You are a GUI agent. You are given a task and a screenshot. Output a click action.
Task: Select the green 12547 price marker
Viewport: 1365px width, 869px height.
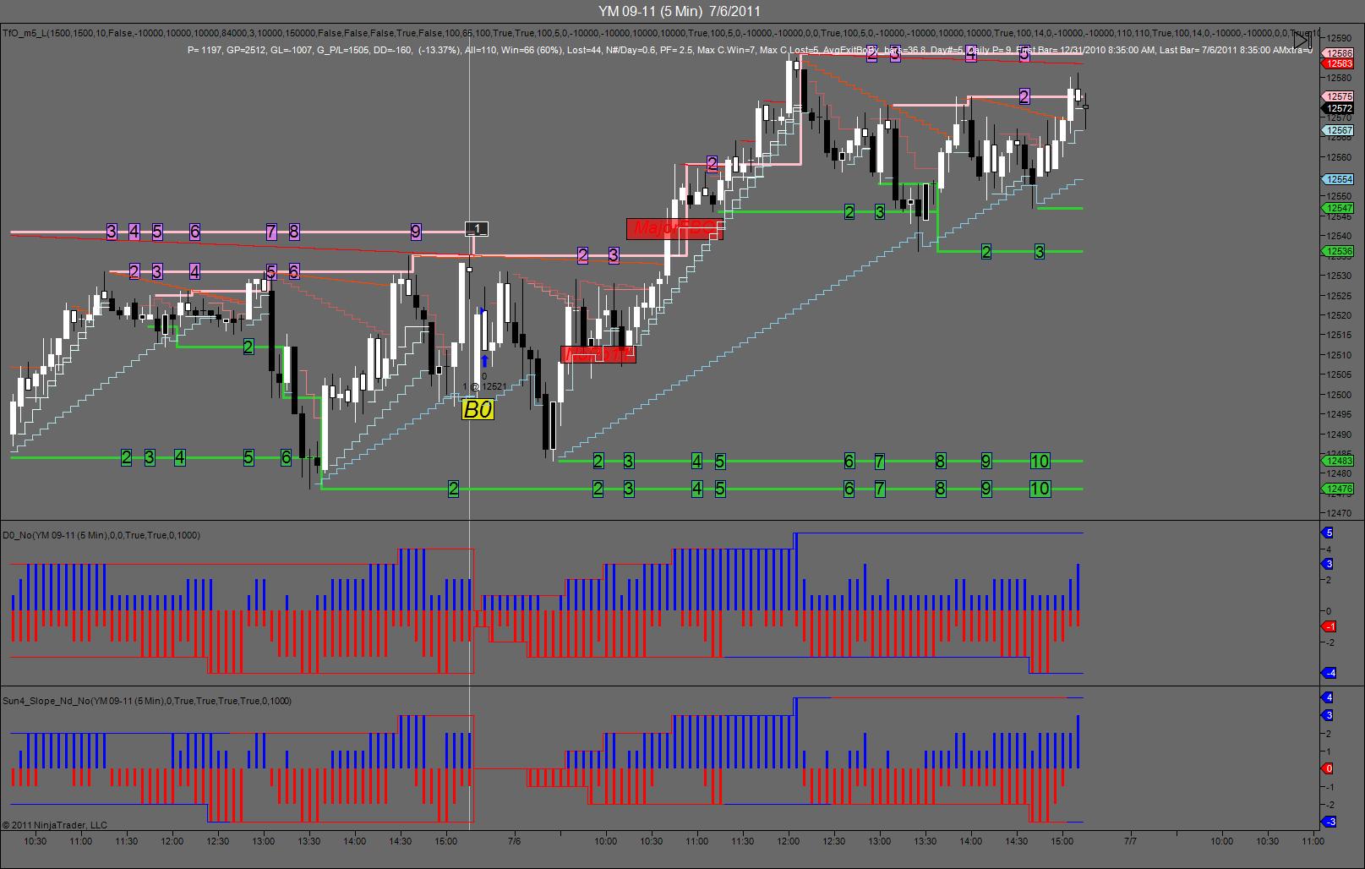point(1339,208)
